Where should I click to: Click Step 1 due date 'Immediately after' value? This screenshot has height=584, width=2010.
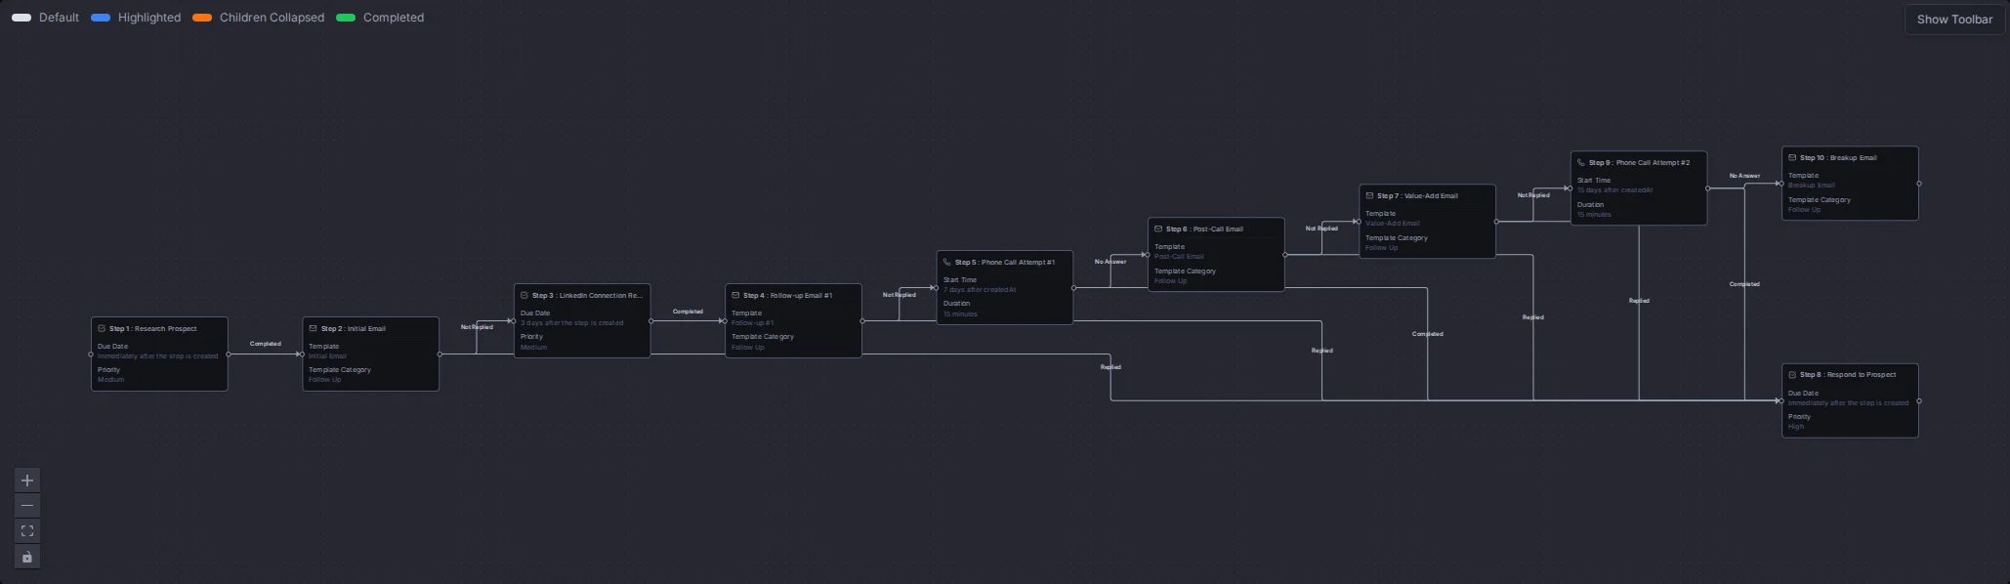point(158,356)
